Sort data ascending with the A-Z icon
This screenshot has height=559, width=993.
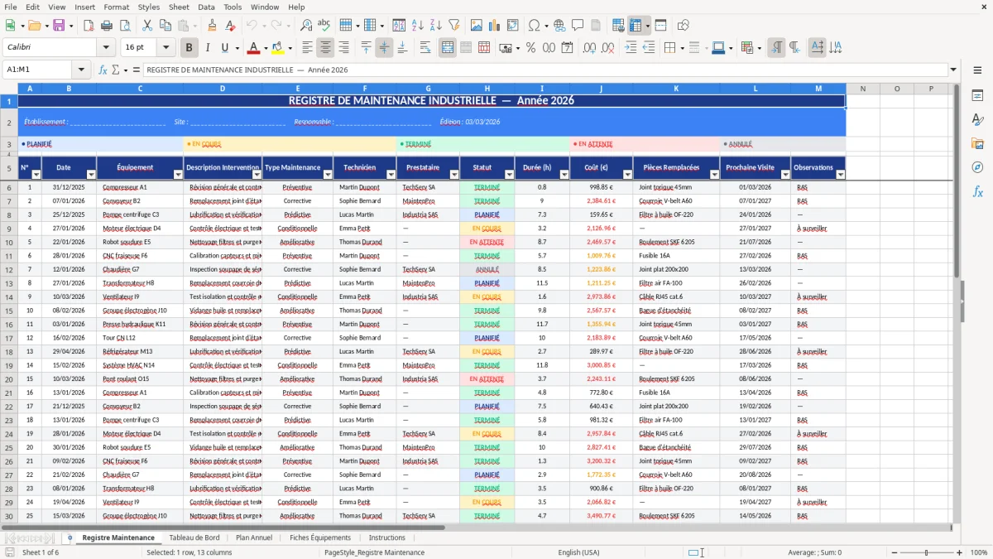[416, 25]
